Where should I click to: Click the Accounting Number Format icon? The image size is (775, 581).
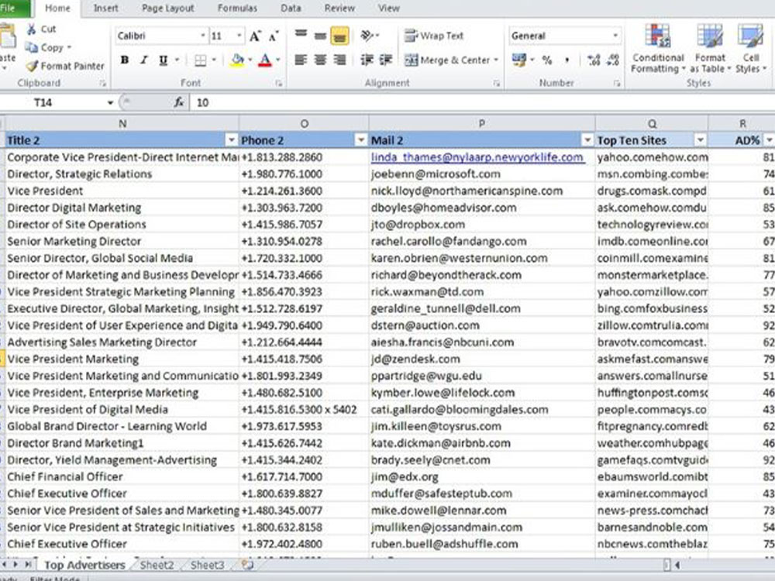(519, 60)
